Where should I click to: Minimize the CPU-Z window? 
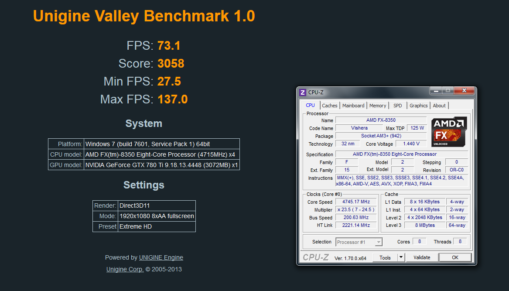436,91
